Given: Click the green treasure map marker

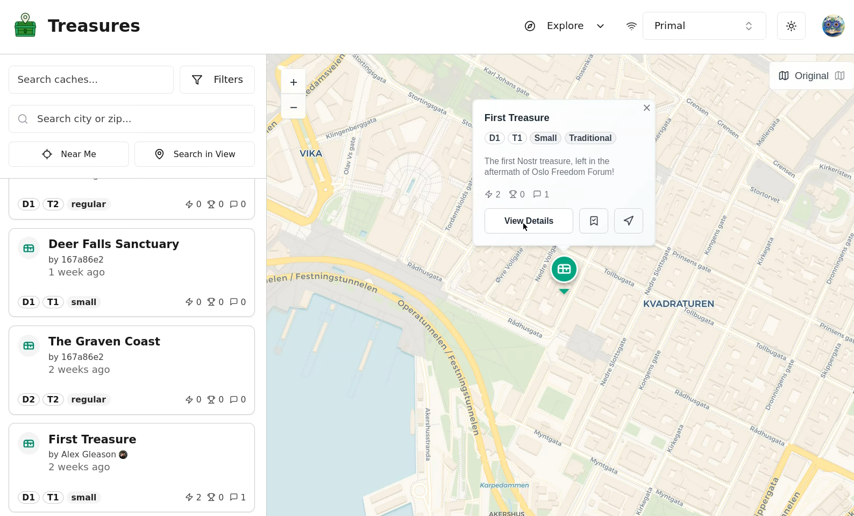Looking at the screenshot, I should point(564,270).
